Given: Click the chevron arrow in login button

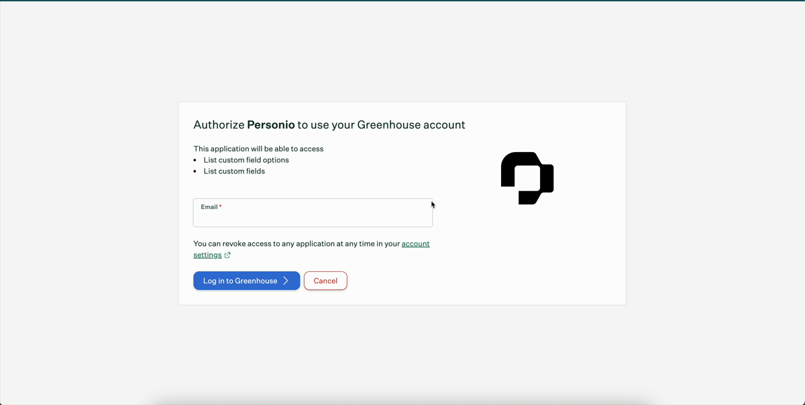Looking at the screenshot, I should (286, 280).
